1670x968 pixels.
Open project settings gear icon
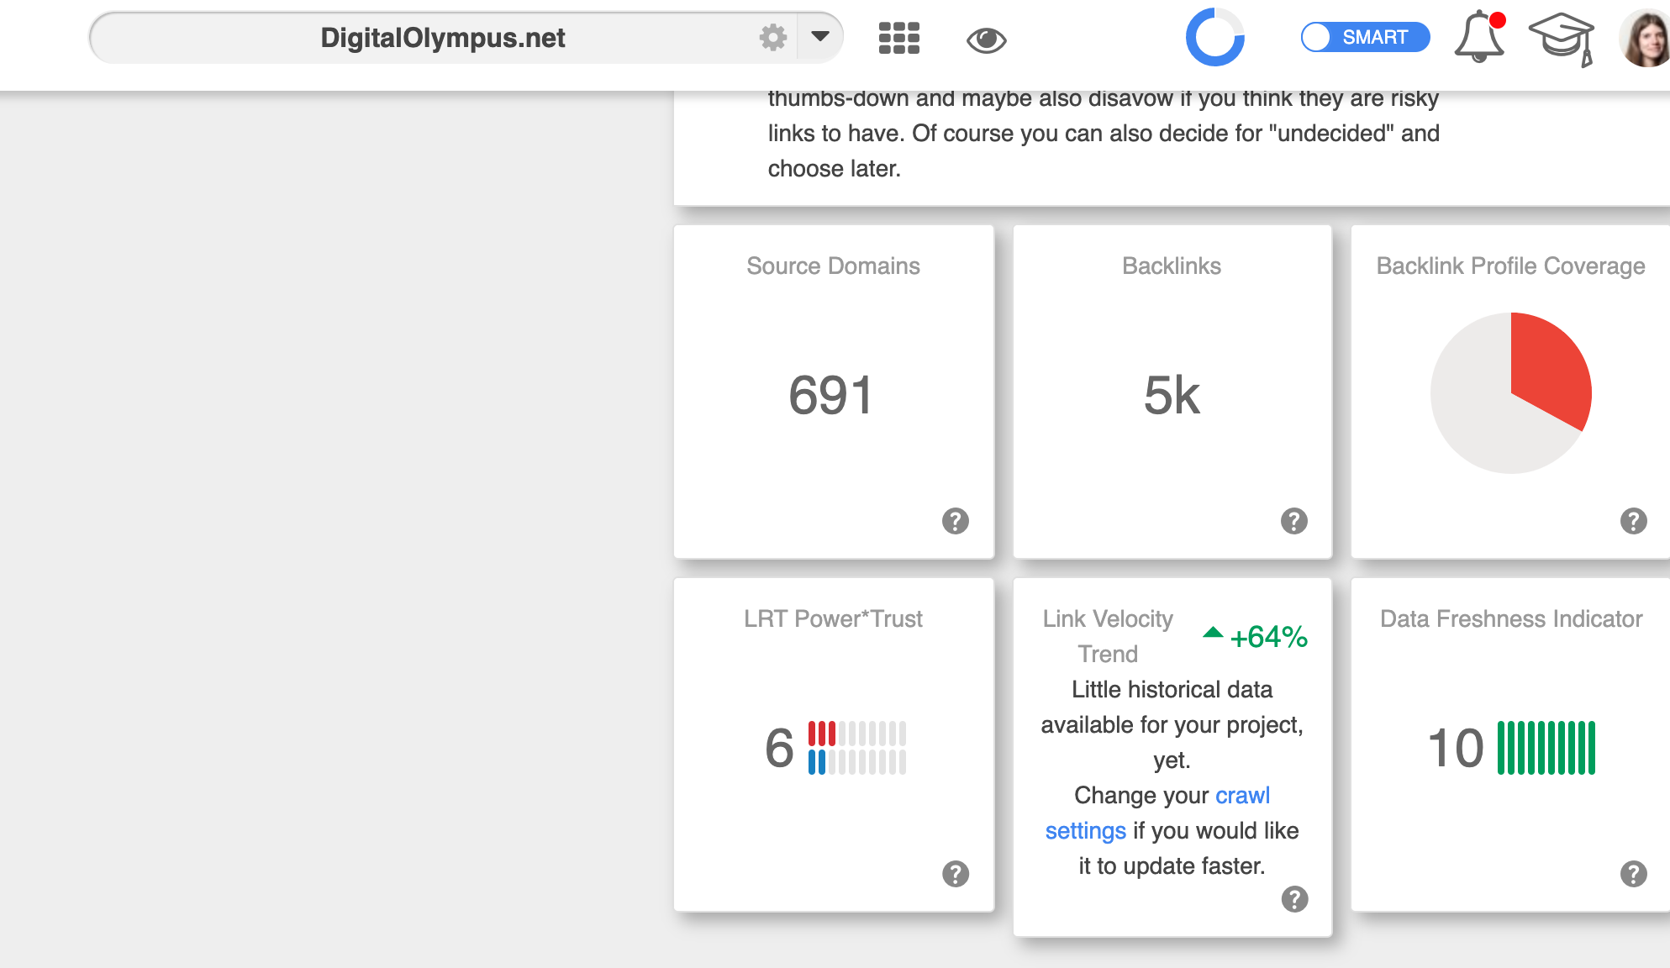772,37
